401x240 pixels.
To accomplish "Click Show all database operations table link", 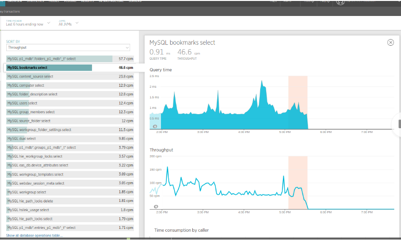I will click(x=34, y=235).
